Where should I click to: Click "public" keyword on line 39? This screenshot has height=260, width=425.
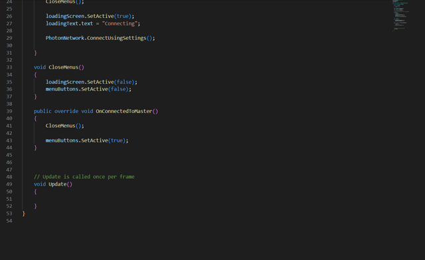(42, 111)
